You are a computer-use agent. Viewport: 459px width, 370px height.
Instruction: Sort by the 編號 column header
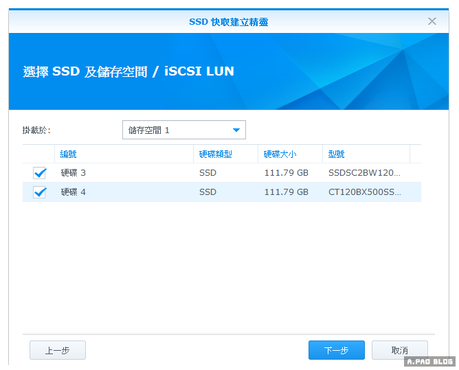[69, 154]
